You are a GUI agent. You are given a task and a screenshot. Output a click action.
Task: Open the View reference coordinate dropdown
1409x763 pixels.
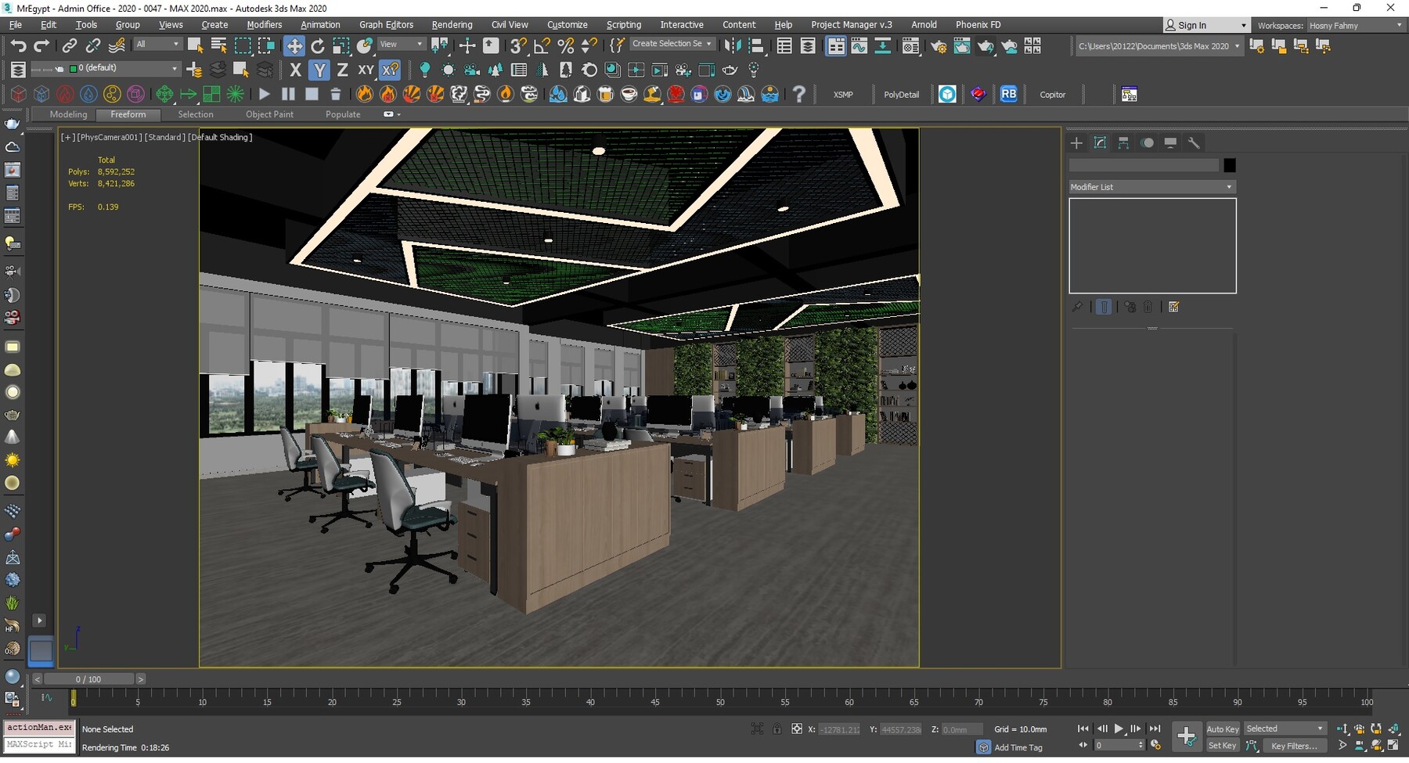pos(401,44)
